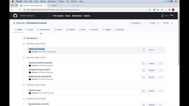Open commit hash link for Changed the log command
This screenshot has width=189, height=106.
[x=151, y=70]
